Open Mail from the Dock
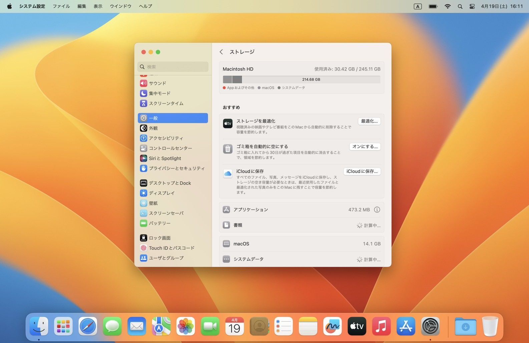The width and height of the screenshot is (529, 343). click(x=137, y=326)
